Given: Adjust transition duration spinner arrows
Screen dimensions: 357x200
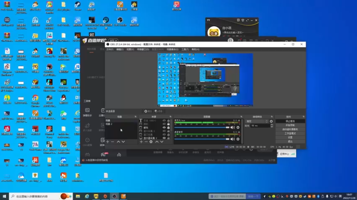Looking at the screenshot, I should coord(272,126).
